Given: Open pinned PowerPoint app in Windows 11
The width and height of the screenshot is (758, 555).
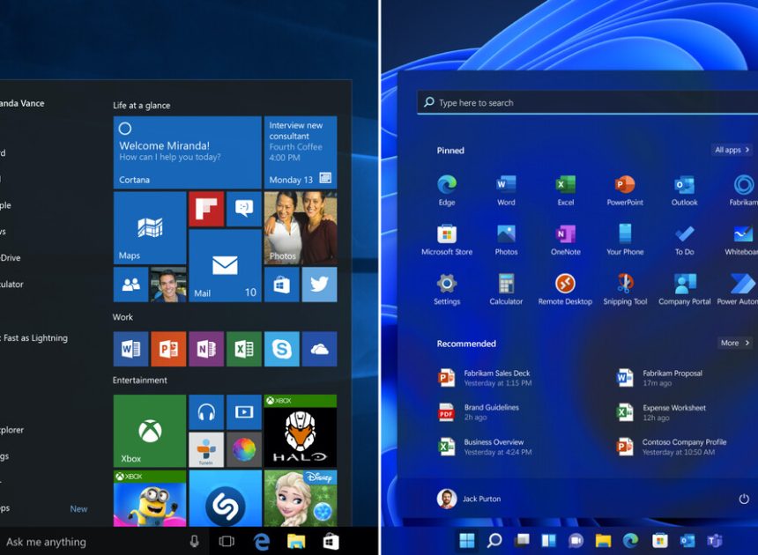Looking at the screenshot, I should tap(625, 190).
